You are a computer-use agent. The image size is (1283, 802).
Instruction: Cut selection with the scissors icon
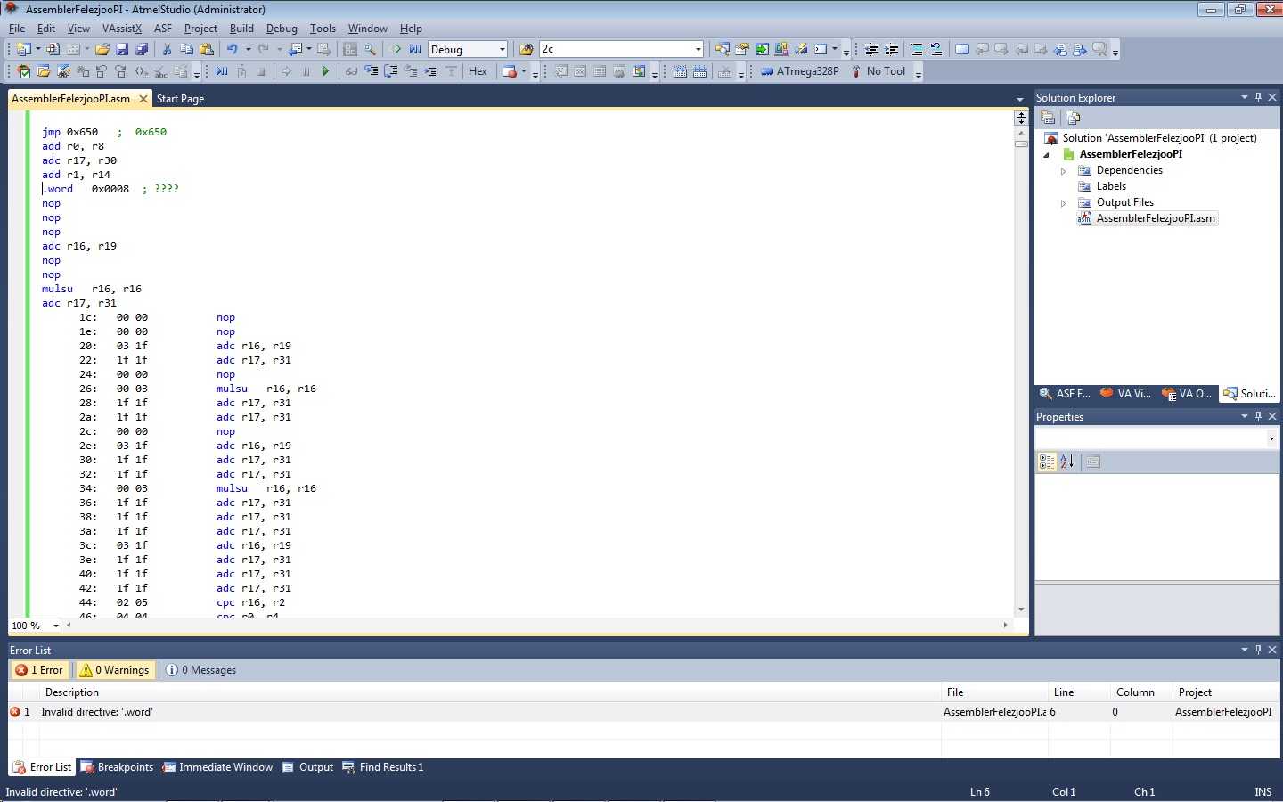(x=167, y=50)
